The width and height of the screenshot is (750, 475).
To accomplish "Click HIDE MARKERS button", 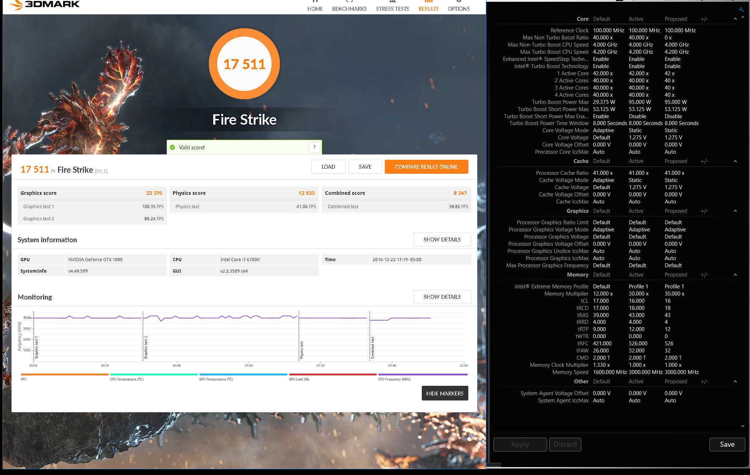I will click(445, 393).
